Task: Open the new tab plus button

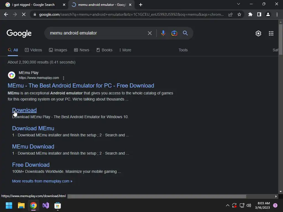Action: coord(141,5)
